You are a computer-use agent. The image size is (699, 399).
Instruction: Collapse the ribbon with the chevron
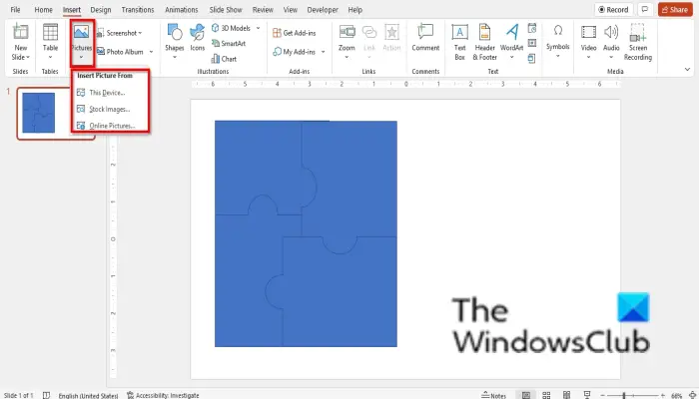pyautogui.click(x=687, y=69)
